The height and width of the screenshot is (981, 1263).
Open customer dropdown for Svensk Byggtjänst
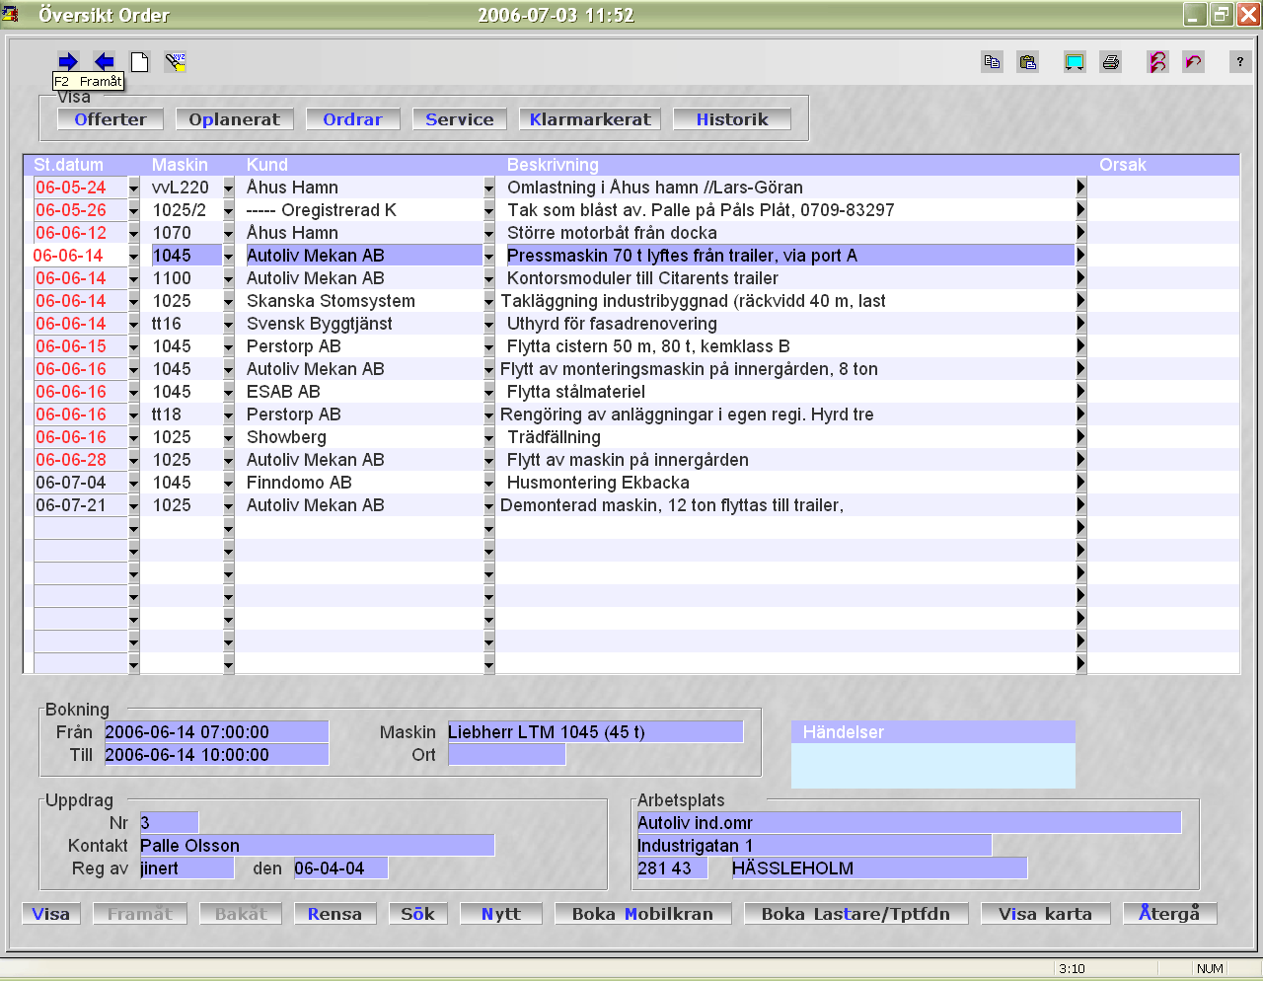point(489,324)
